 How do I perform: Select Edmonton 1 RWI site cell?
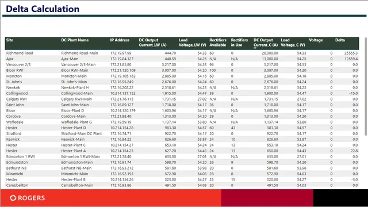tap(21, 156)
